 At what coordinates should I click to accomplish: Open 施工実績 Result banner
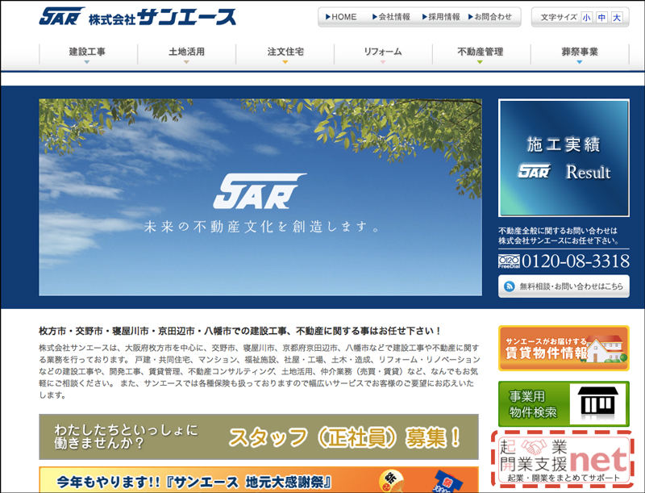(x=564, y=157)
